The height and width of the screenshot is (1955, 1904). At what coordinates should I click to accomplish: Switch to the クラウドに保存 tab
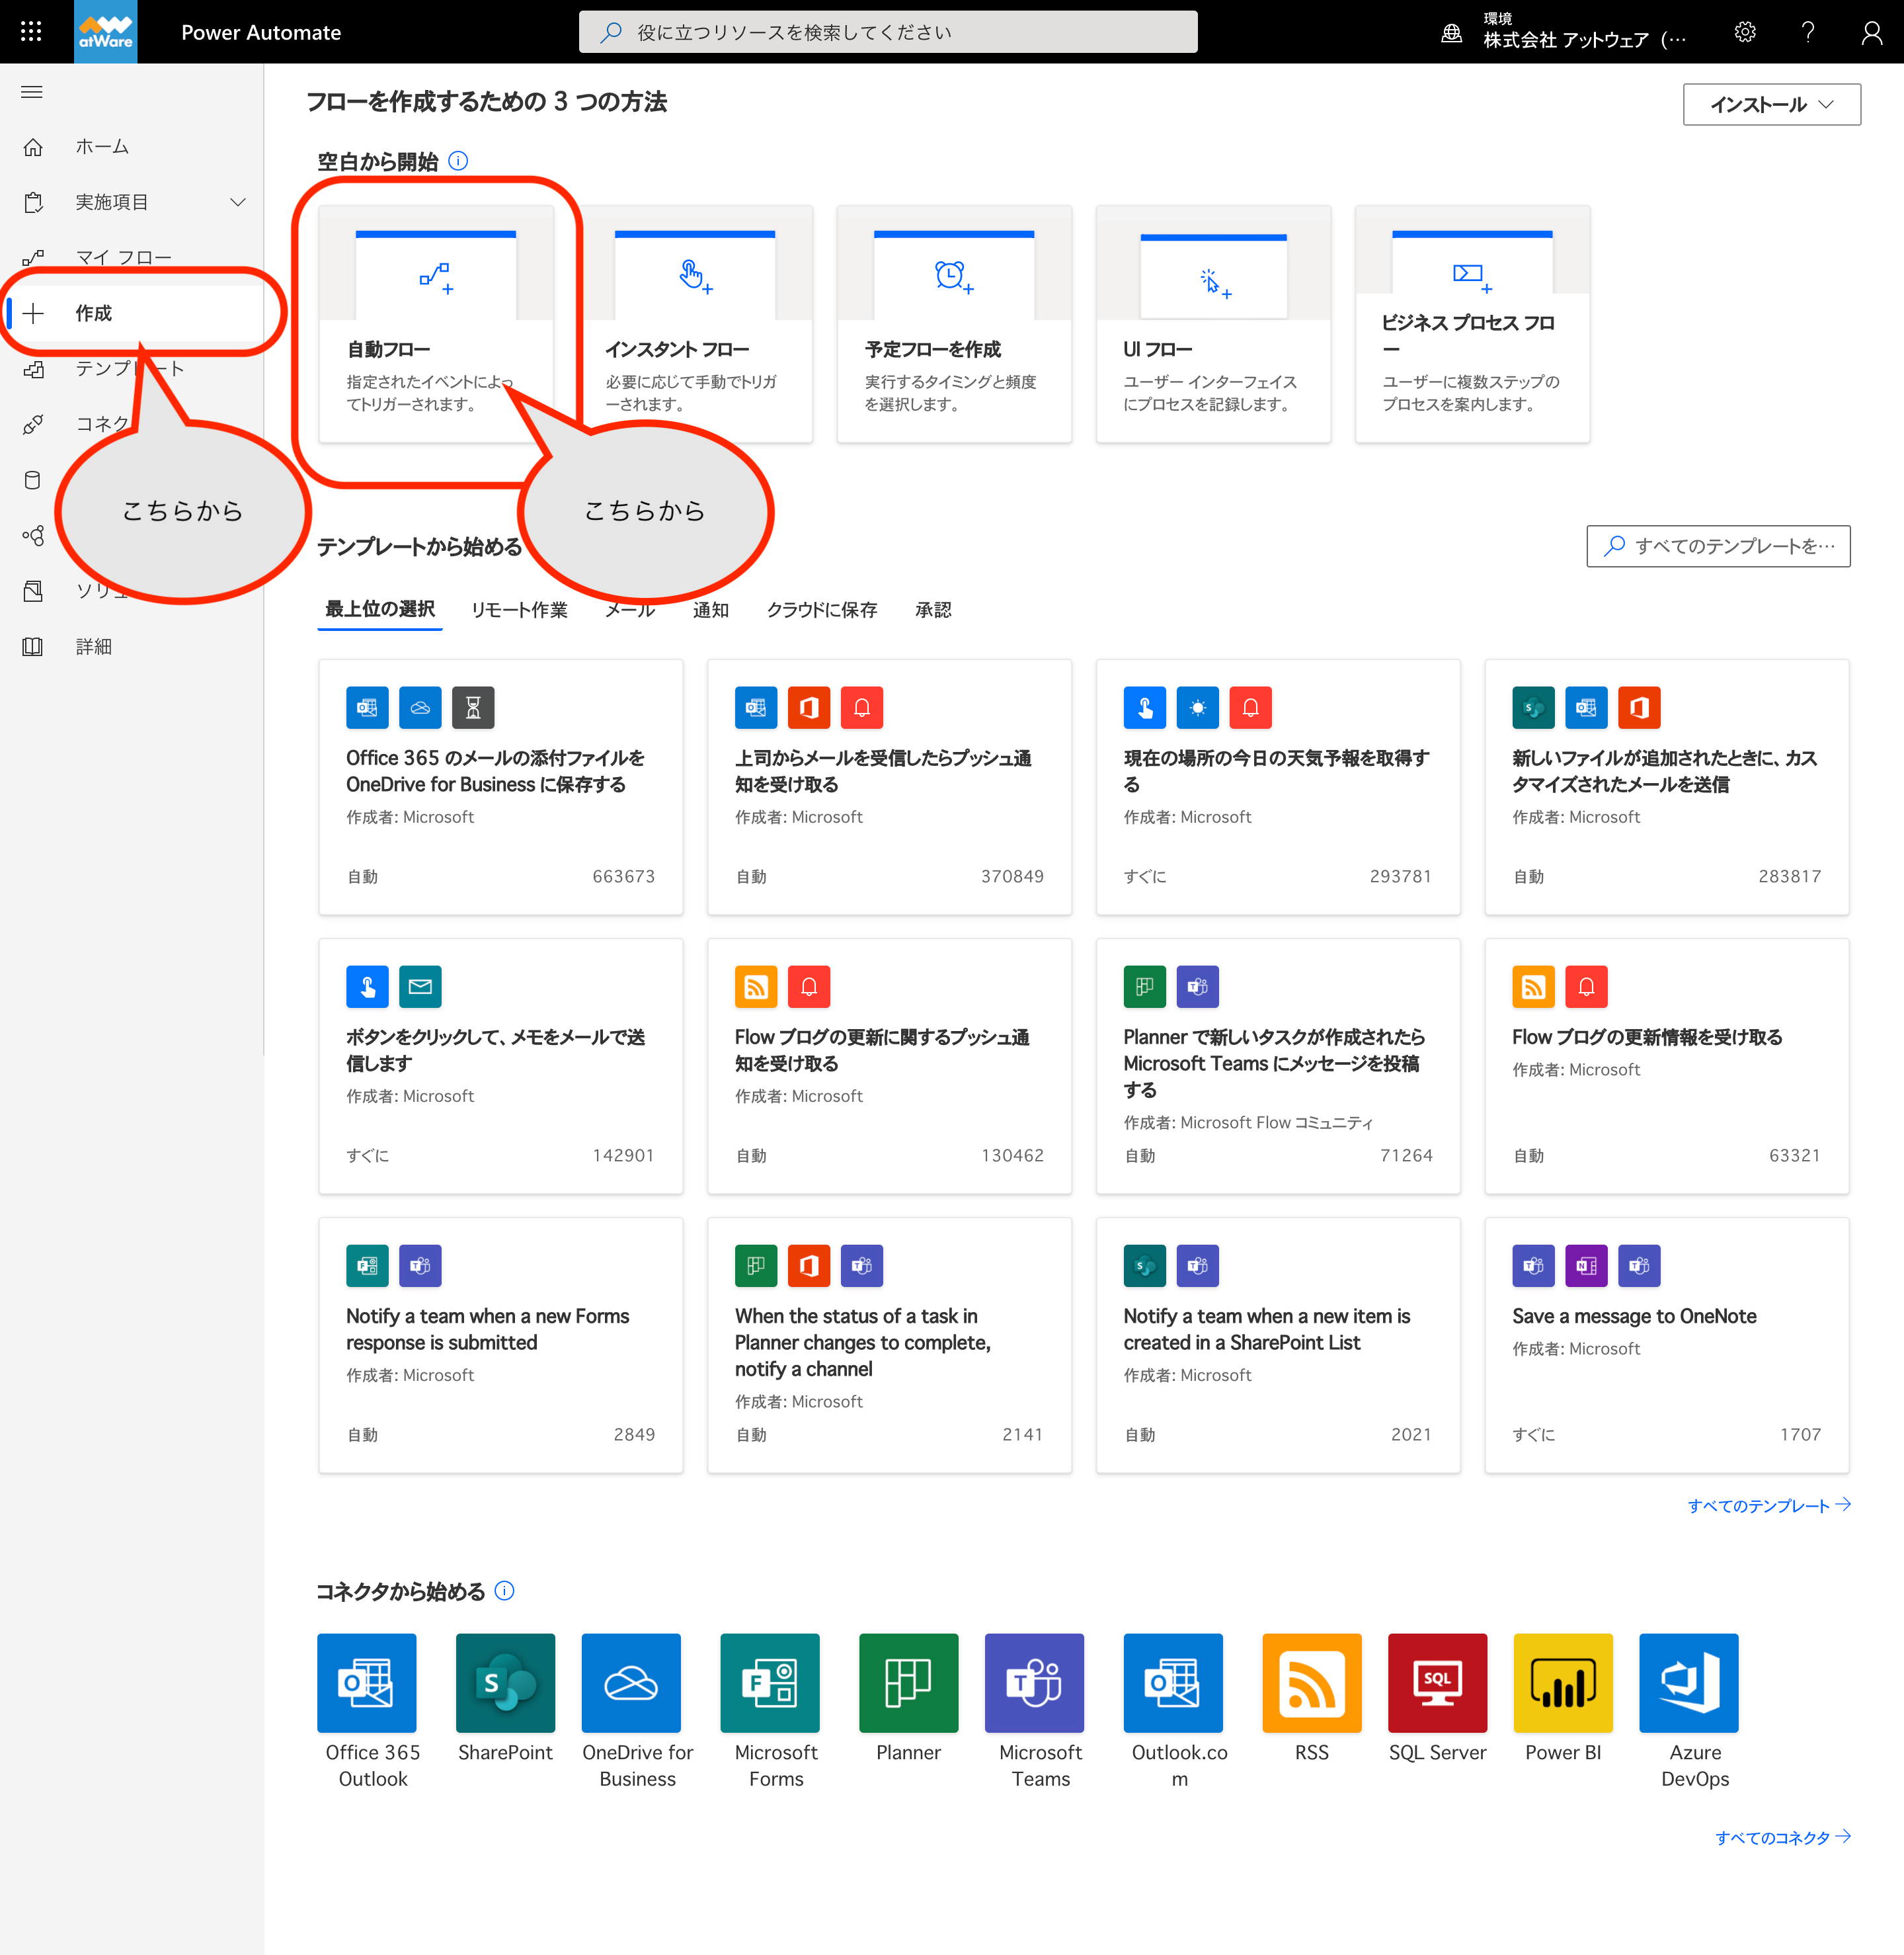821,609
